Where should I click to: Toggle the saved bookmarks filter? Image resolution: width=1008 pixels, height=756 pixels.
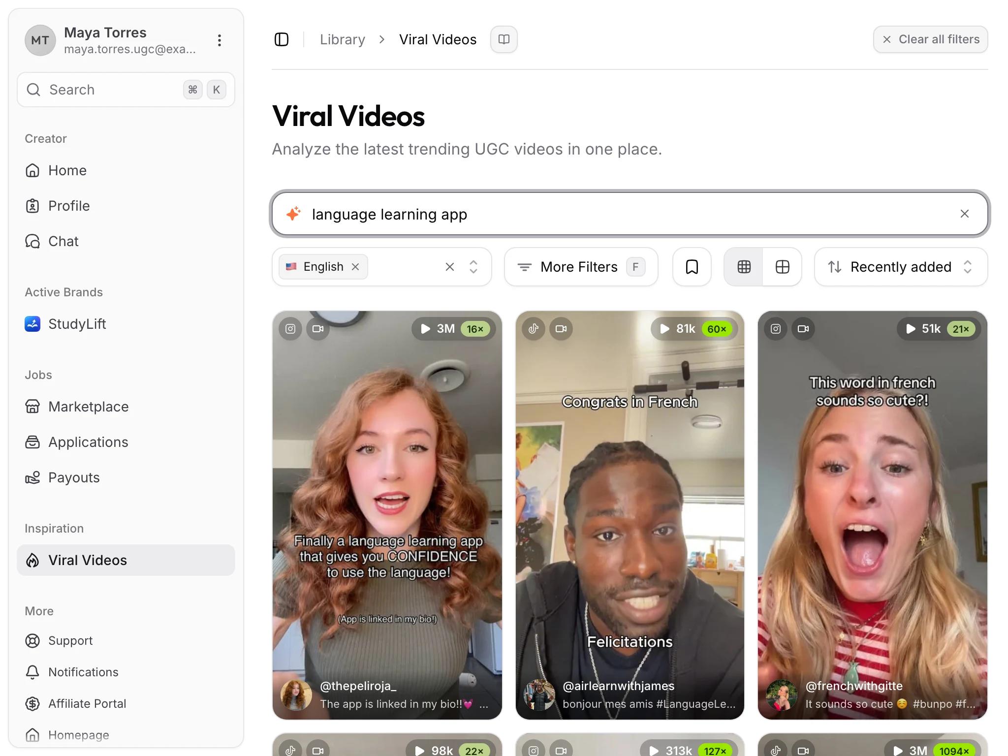click(x=692, y=267)
